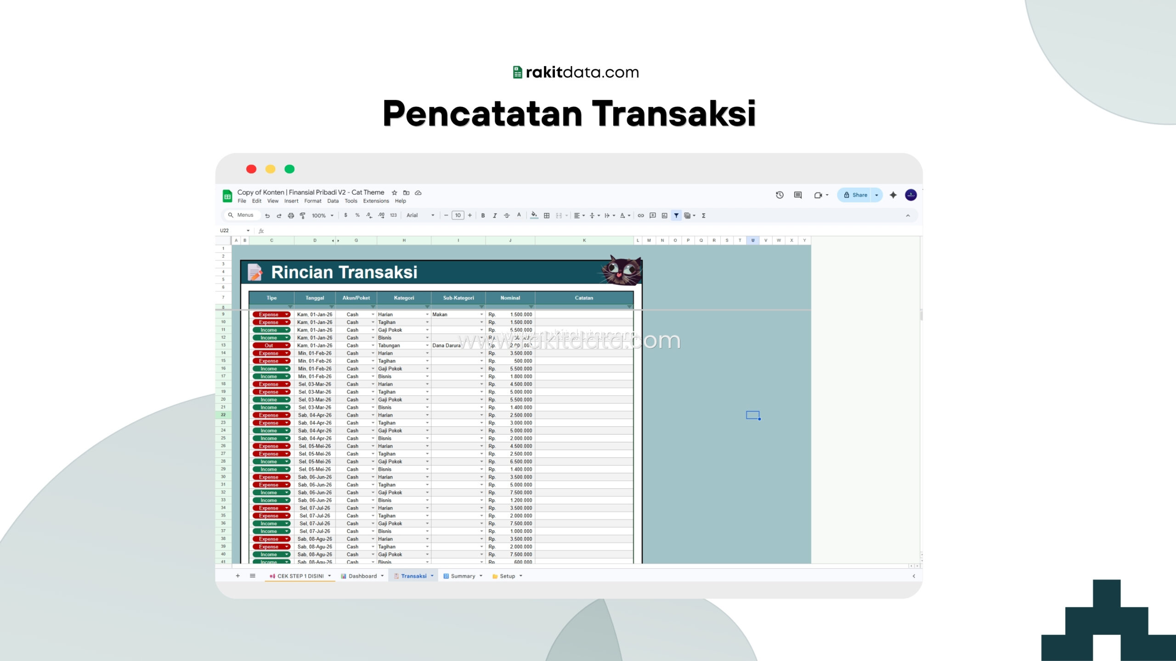This screenshot has height=661, width=1176.
Task: Open the Insert menu
Action: coord(291,201)
